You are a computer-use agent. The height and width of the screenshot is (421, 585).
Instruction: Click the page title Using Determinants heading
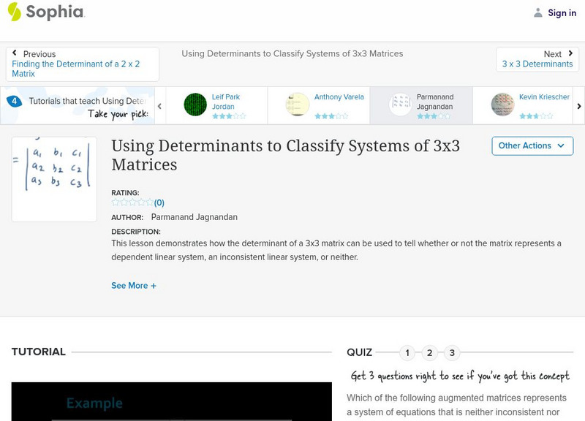(x=285, y=155)
